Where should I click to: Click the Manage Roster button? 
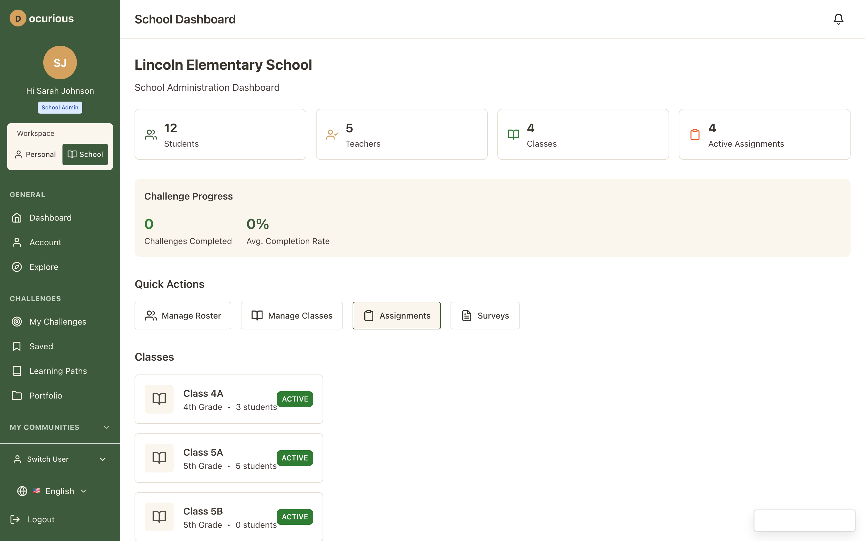[183, 315]
